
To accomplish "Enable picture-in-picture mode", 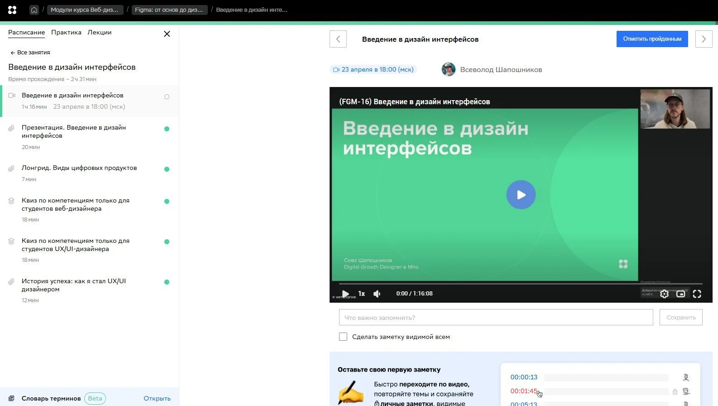I will coord(680,294).
